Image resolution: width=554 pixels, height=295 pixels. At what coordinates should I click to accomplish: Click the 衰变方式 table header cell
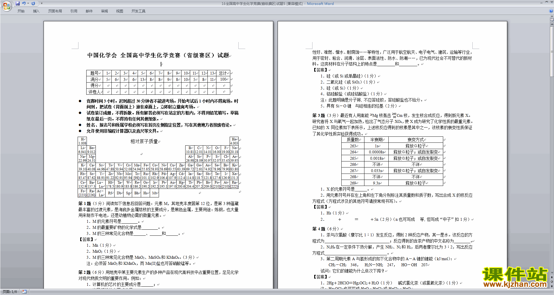tap(415, 140)
